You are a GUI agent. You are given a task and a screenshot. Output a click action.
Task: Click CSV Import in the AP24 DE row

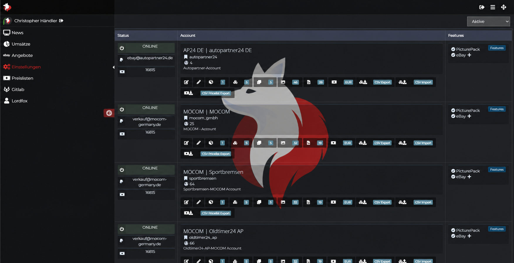tap(423, 82)
